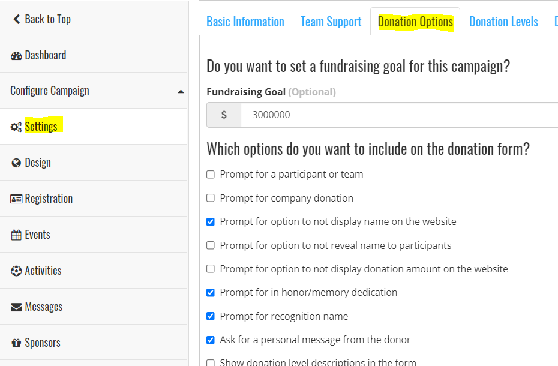The width and height of the screenshot is (558, 366).
Task: Switch to the Basic Information tab
Action: click(x=245, y=22)
